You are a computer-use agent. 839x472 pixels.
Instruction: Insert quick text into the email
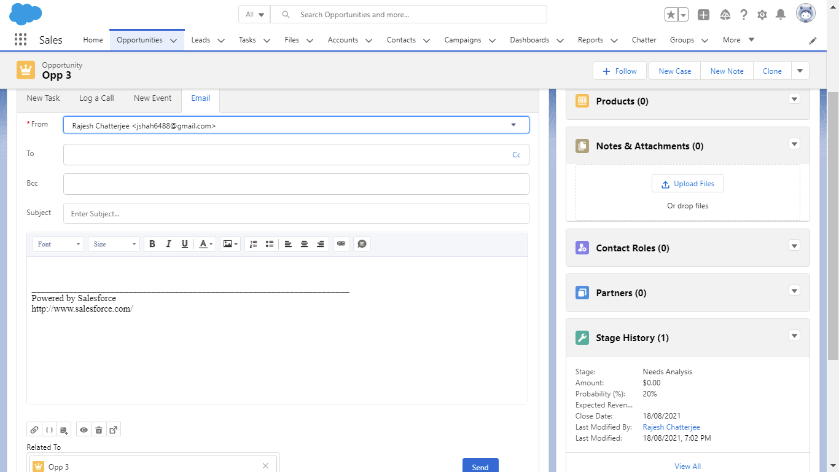[x=362, y=244]
